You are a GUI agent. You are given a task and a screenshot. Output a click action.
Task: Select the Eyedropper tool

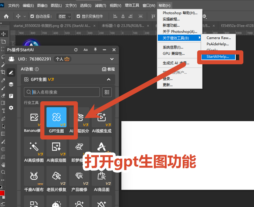point(3,80)
